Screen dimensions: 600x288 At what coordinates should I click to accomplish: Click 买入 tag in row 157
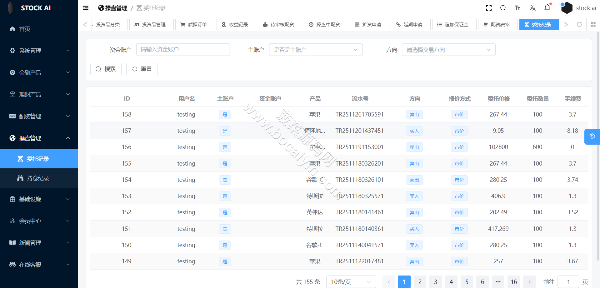click(x=414, y=131)
